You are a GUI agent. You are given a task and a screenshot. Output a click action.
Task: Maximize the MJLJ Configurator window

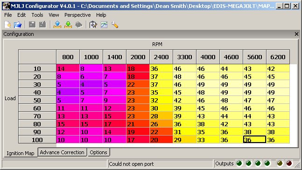click(x=287, y=6)
